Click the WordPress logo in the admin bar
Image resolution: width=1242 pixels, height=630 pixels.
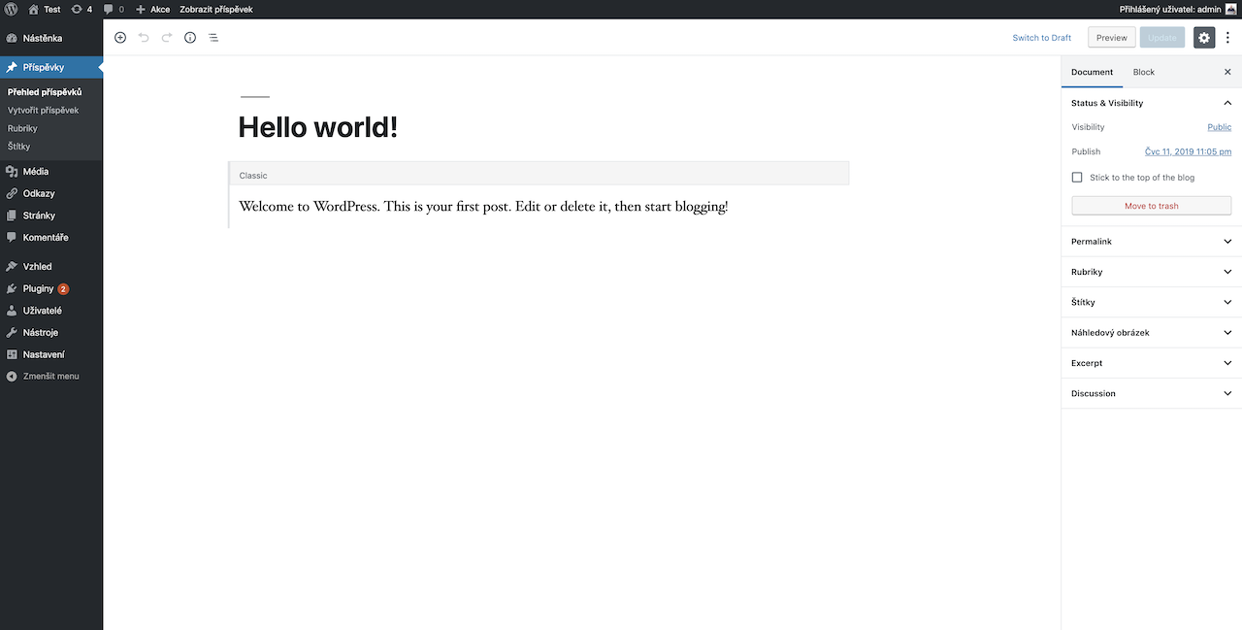[x=11, y=9]
